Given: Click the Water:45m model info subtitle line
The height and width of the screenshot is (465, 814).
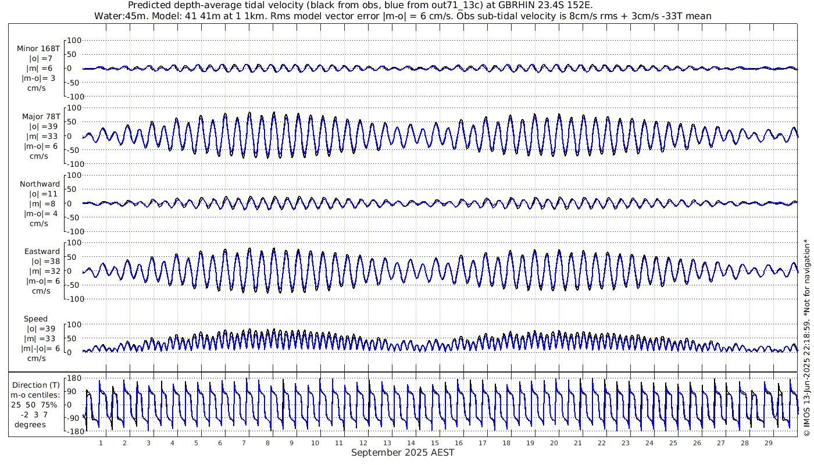Looking at the screenshot, I should click(x=402, y=16).
